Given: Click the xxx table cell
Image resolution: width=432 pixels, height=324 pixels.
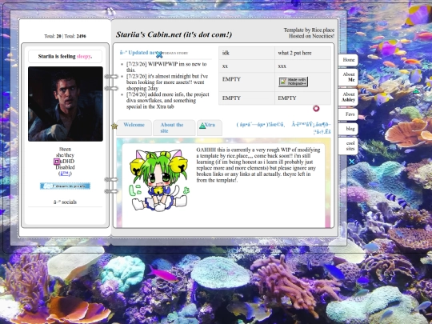Looking at the screenshot, I should click(302, 66).
